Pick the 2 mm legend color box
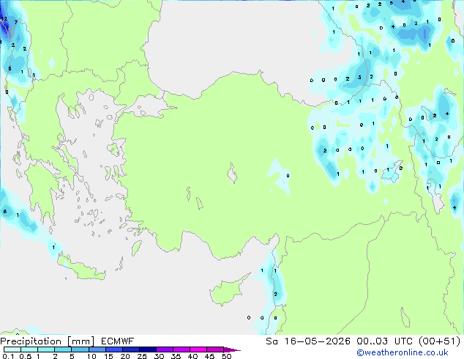The image size is (464, 359). click(63, 349)
